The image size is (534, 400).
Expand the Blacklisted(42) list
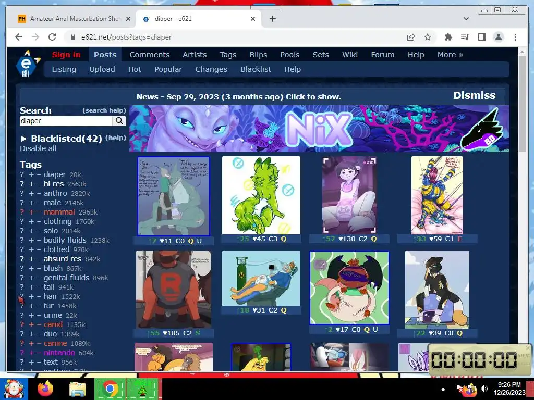tap(61, 139)
